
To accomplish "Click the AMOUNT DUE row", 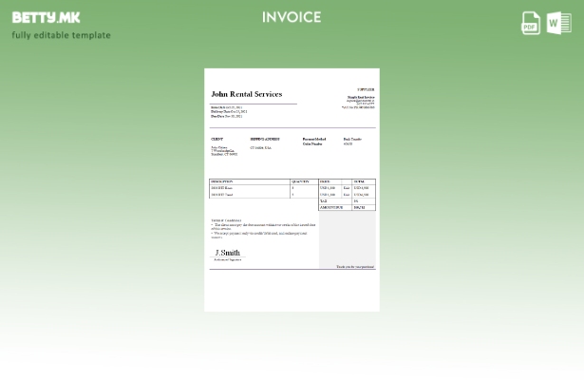I will [330, 207].
